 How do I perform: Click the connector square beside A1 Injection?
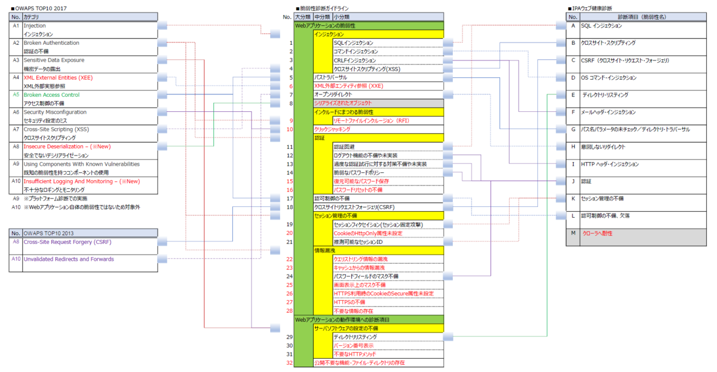point(162,26)
